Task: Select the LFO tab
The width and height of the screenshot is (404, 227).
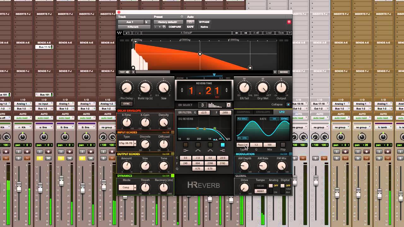Action: (x=282, y=112)
